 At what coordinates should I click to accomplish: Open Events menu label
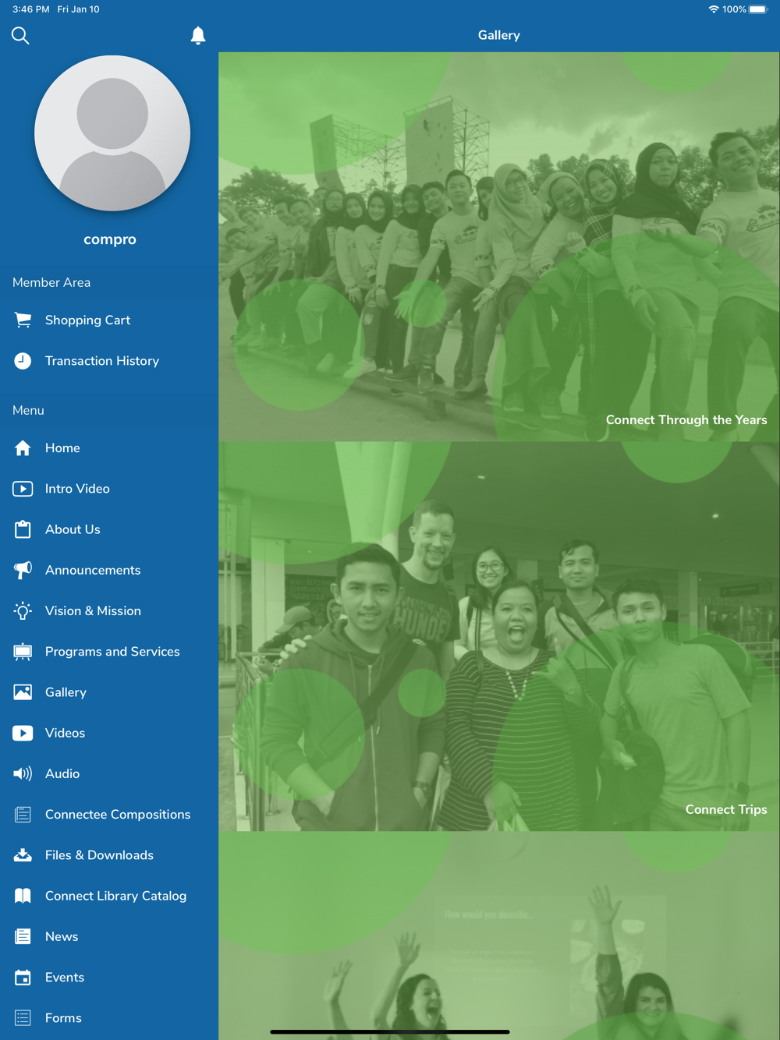[65, 978]
